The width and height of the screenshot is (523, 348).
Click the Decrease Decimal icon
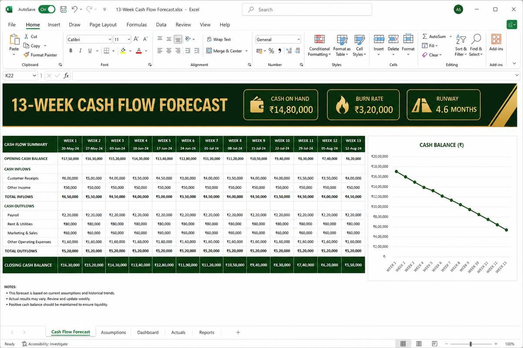[297, 51]
